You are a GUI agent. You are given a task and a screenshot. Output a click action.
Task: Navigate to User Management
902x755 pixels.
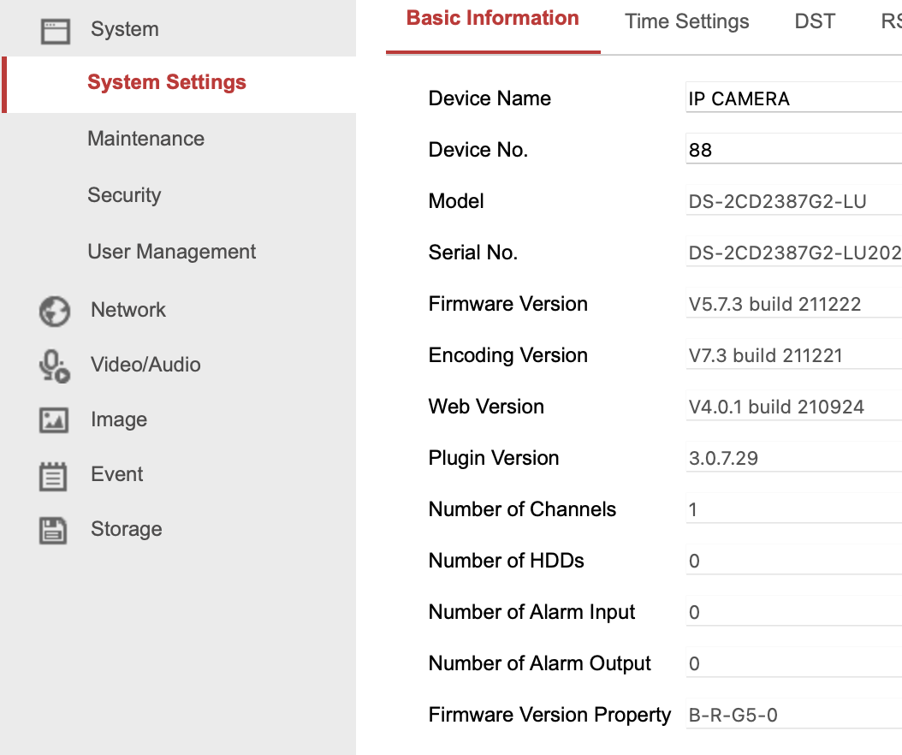[171, 252]
